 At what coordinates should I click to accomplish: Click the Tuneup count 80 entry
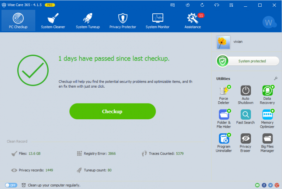94,170
